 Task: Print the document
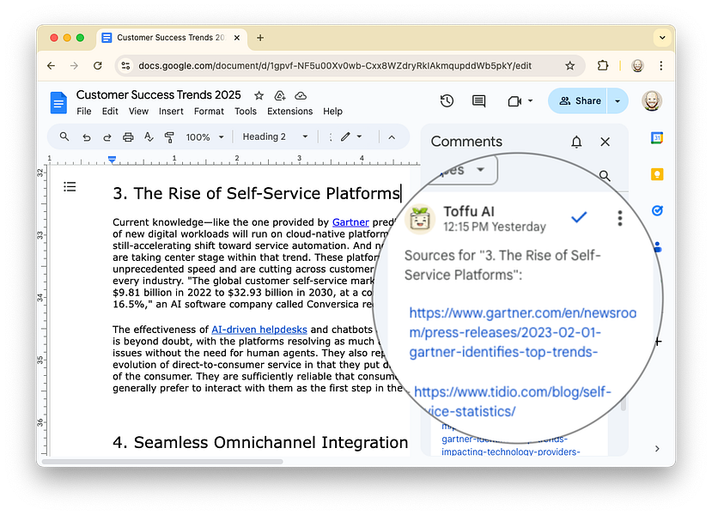coord(129,137)
